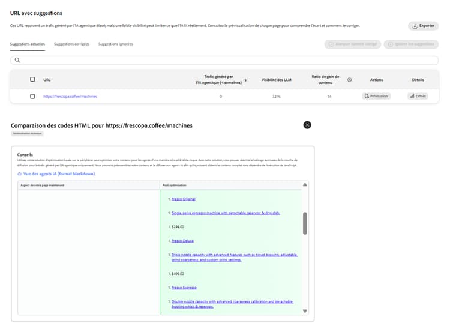Open the Suggestions corrigées tab
450x323 pixels.
click(72, 44)
